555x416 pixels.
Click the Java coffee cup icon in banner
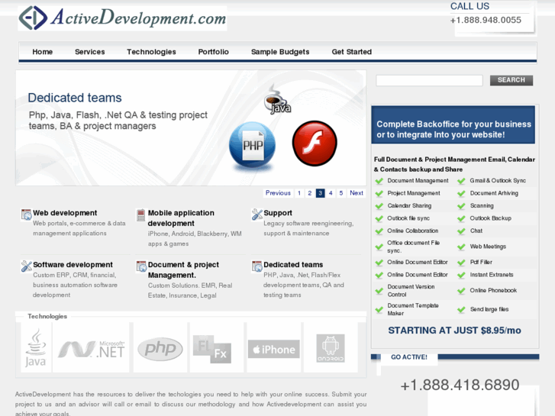(278, 99)
